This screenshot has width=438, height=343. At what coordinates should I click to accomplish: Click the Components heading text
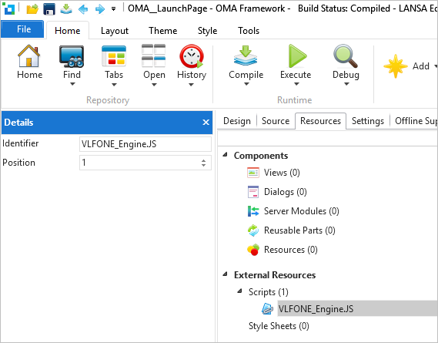click(261, 156)
